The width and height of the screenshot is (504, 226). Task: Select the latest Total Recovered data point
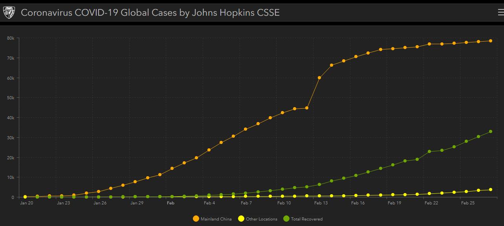coord(491,131)
